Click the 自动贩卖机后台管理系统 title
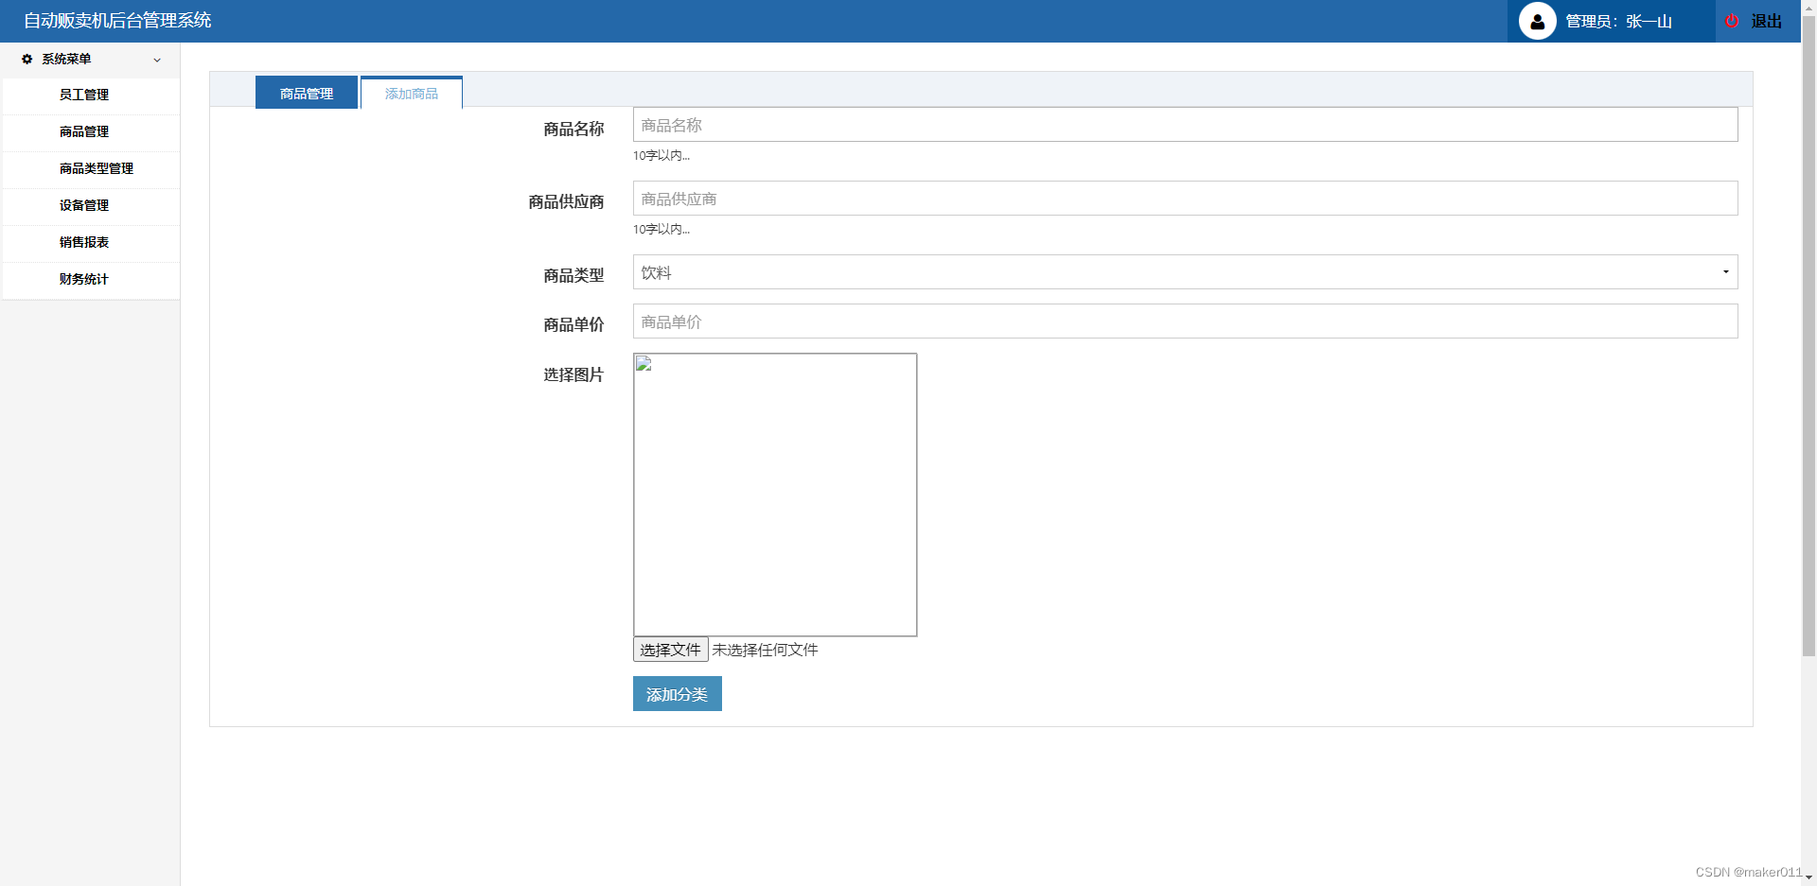 (x=117, y=20)
